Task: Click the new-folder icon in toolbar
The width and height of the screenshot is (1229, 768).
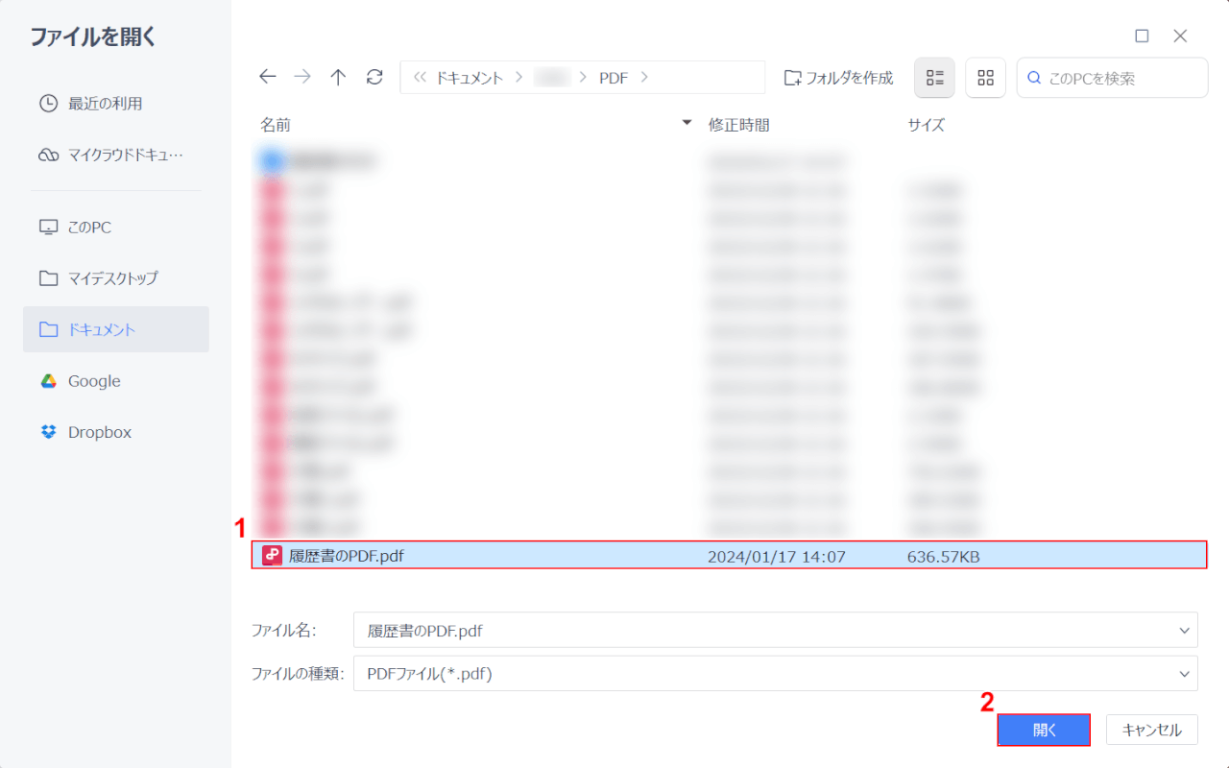Action: [792, 78]
